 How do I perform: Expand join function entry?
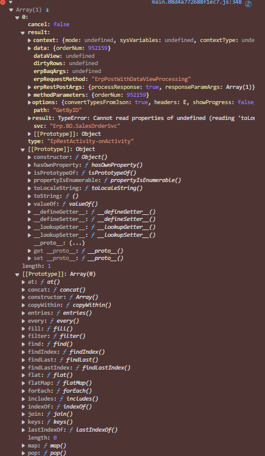[x=24, y=414]
